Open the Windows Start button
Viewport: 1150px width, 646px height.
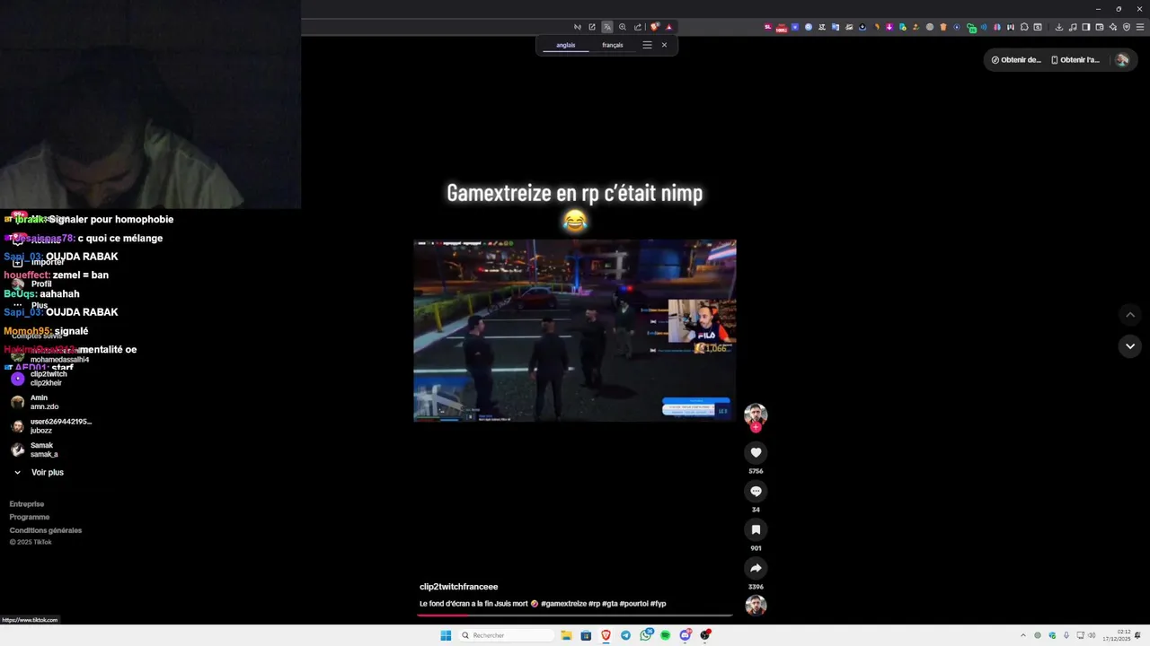click(x=446, y=635)
